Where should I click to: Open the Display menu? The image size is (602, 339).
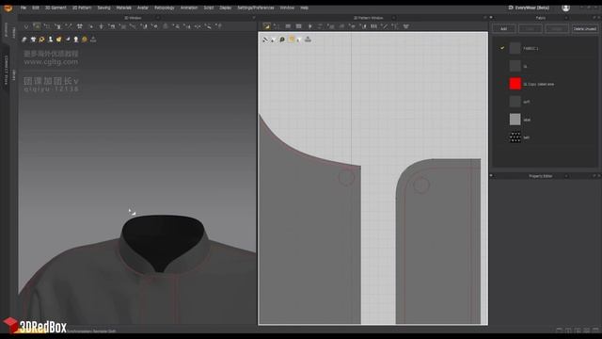226,8
